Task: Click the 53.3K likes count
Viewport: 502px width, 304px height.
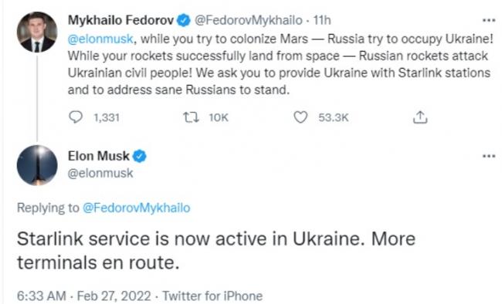Action: (334, 117)
